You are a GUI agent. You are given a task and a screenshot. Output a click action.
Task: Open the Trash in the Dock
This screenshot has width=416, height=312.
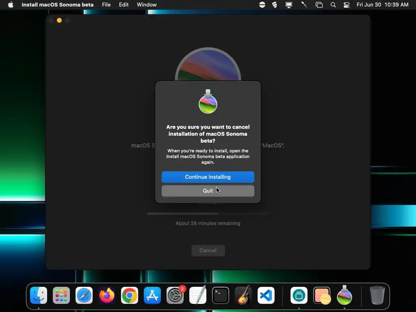[377, 295]
